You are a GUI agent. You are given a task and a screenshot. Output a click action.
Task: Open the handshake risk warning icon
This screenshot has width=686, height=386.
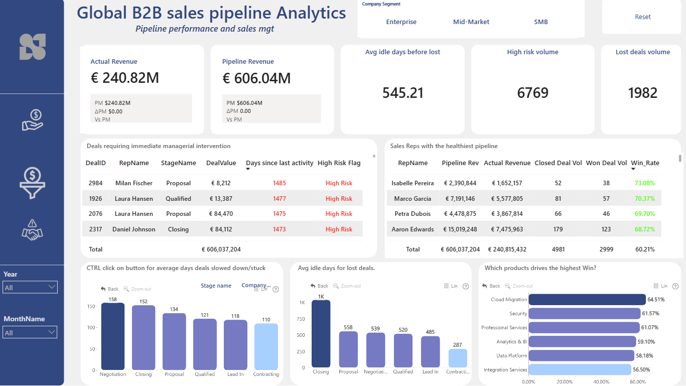[33, 229]
